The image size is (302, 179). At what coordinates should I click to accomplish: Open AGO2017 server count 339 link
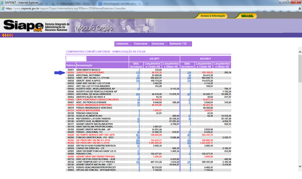click(189, 73)
